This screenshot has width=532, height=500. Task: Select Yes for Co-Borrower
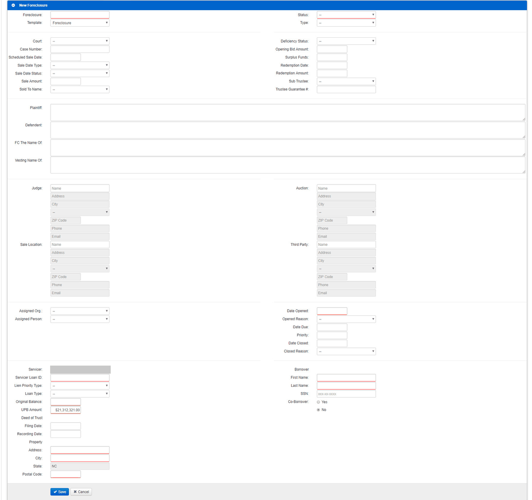(318, 402)
